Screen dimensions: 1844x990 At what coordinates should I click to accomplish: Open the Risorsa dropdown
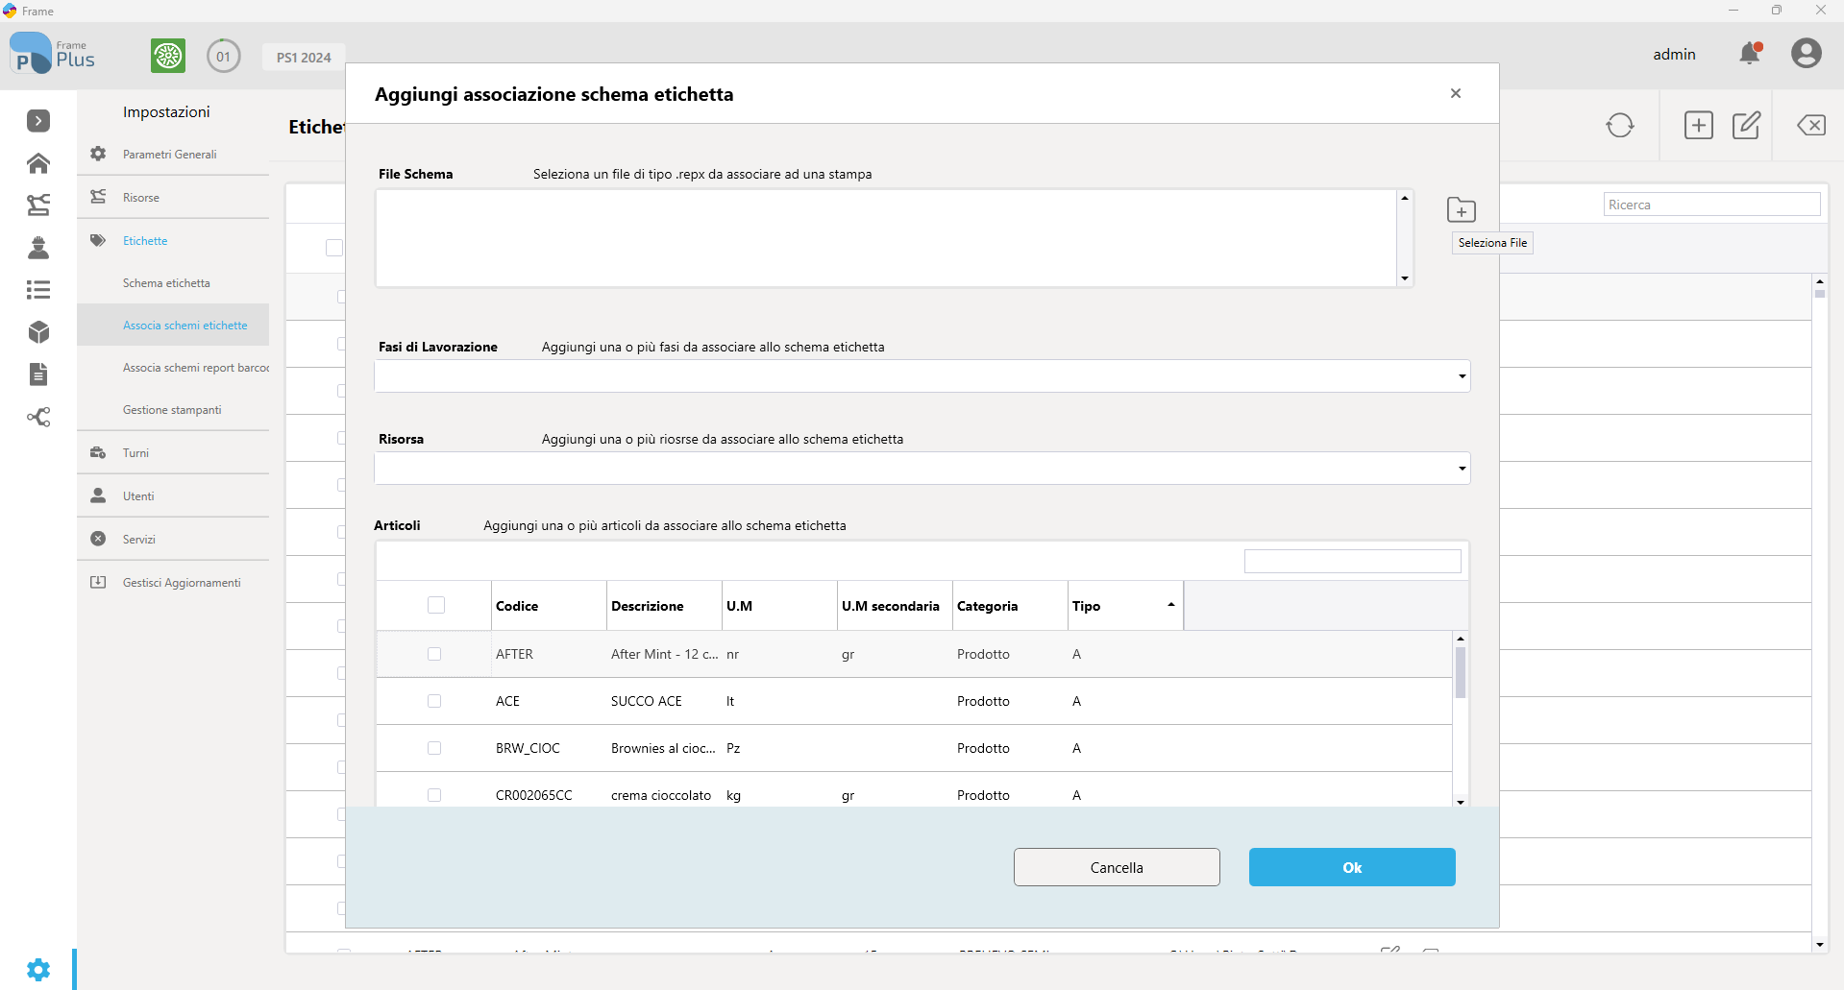(x=1462, y=469)
